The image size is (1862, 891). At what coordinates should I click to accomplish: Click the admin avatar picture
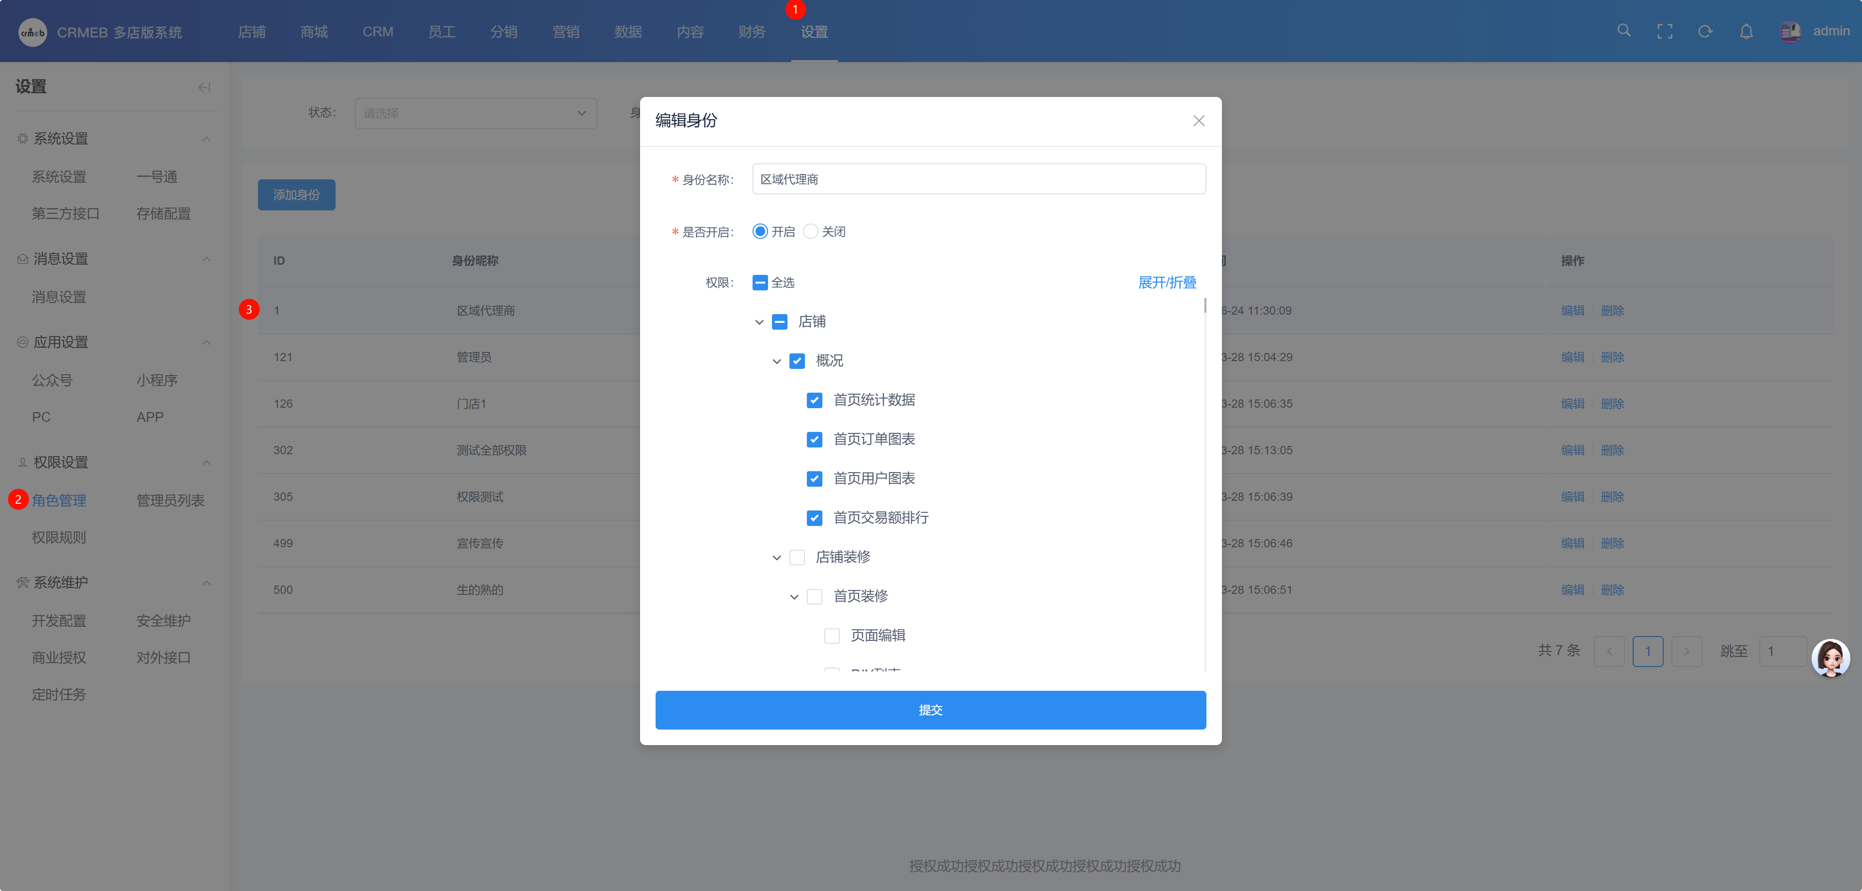tap(1790, 31)
